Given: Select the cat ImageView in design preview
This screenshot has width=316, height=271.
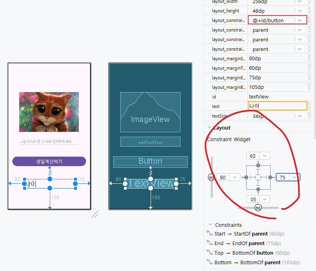Looking at the screenshot, I should 49,112.
